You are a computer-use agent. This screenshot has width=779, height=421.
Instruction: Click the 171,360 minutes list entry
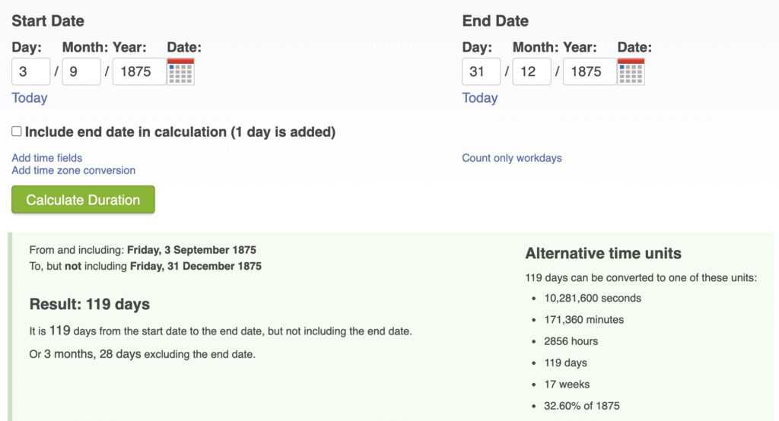coord(584,320)
